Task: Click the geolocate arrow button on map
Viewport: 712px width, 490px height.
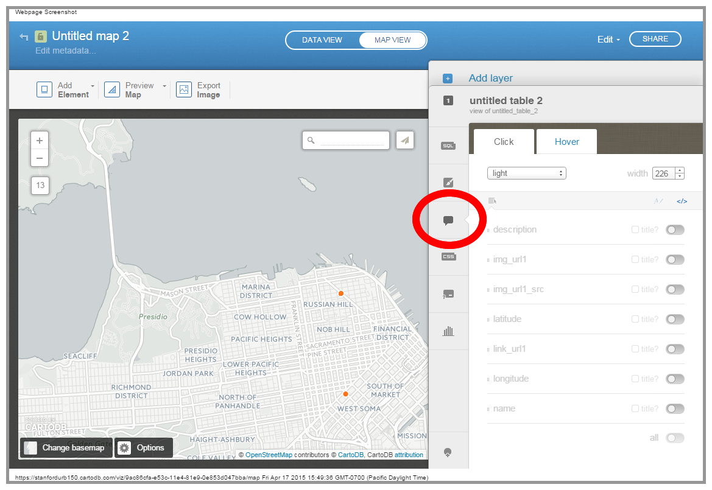Action: [x=405, y=140]
